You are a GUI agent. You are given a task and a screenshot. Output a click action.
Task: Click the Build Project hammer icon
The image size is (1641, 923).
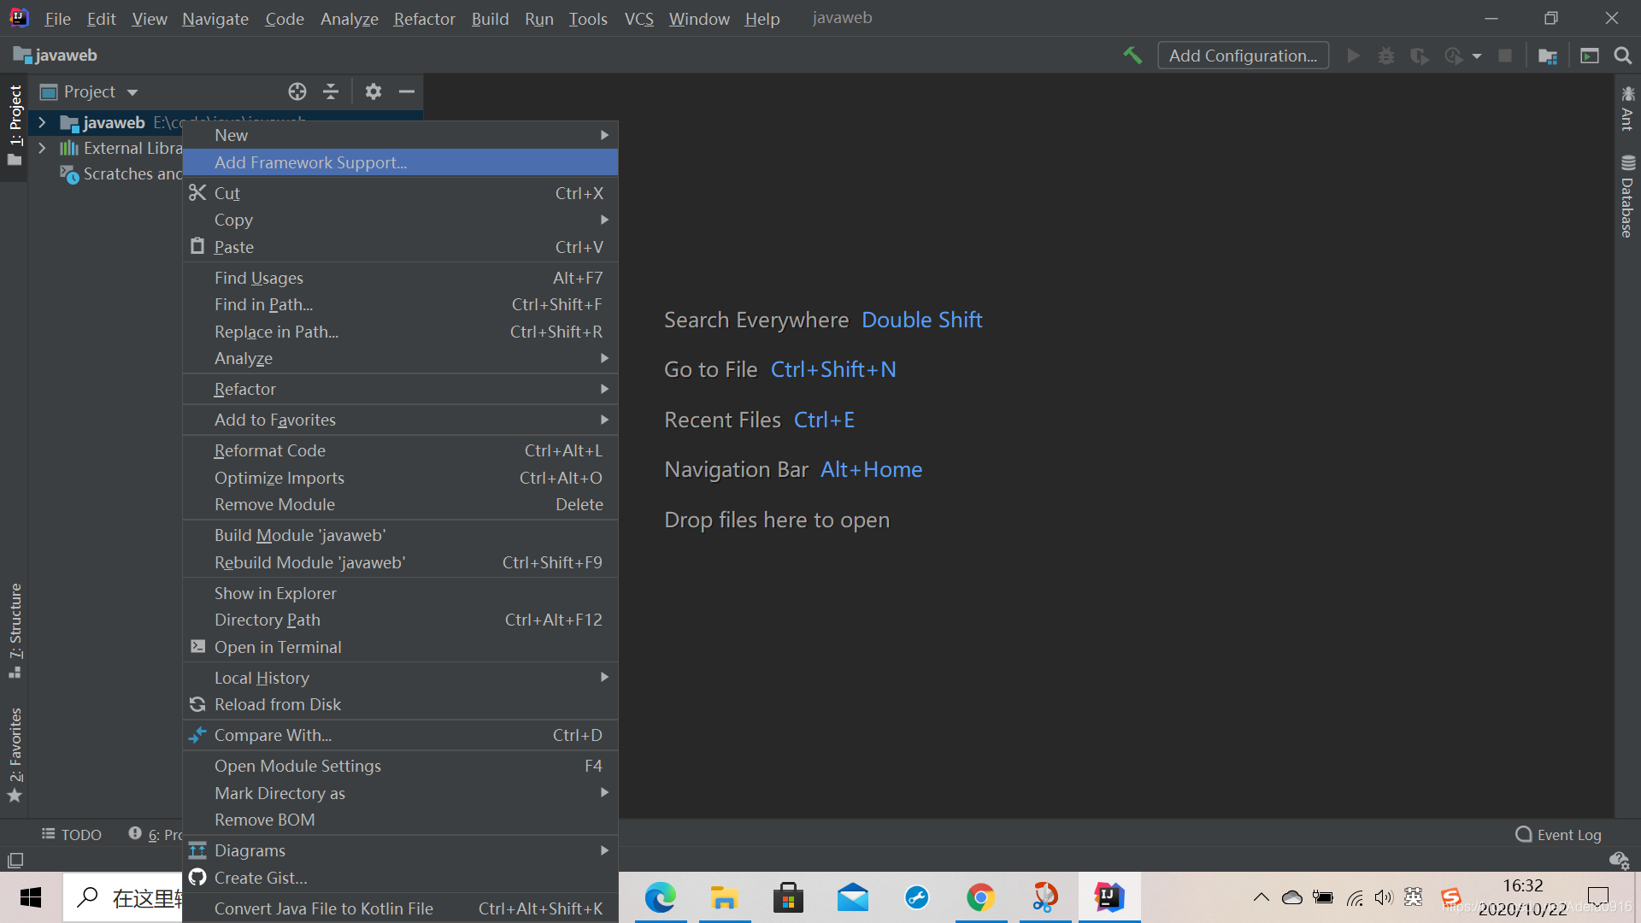[1132, 56]
